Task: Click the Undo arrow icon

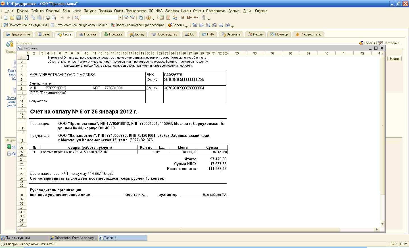Action: 62,18
